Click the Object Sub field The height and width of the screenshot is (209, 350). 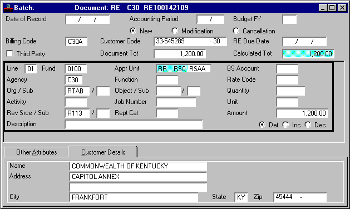point(194,91)
